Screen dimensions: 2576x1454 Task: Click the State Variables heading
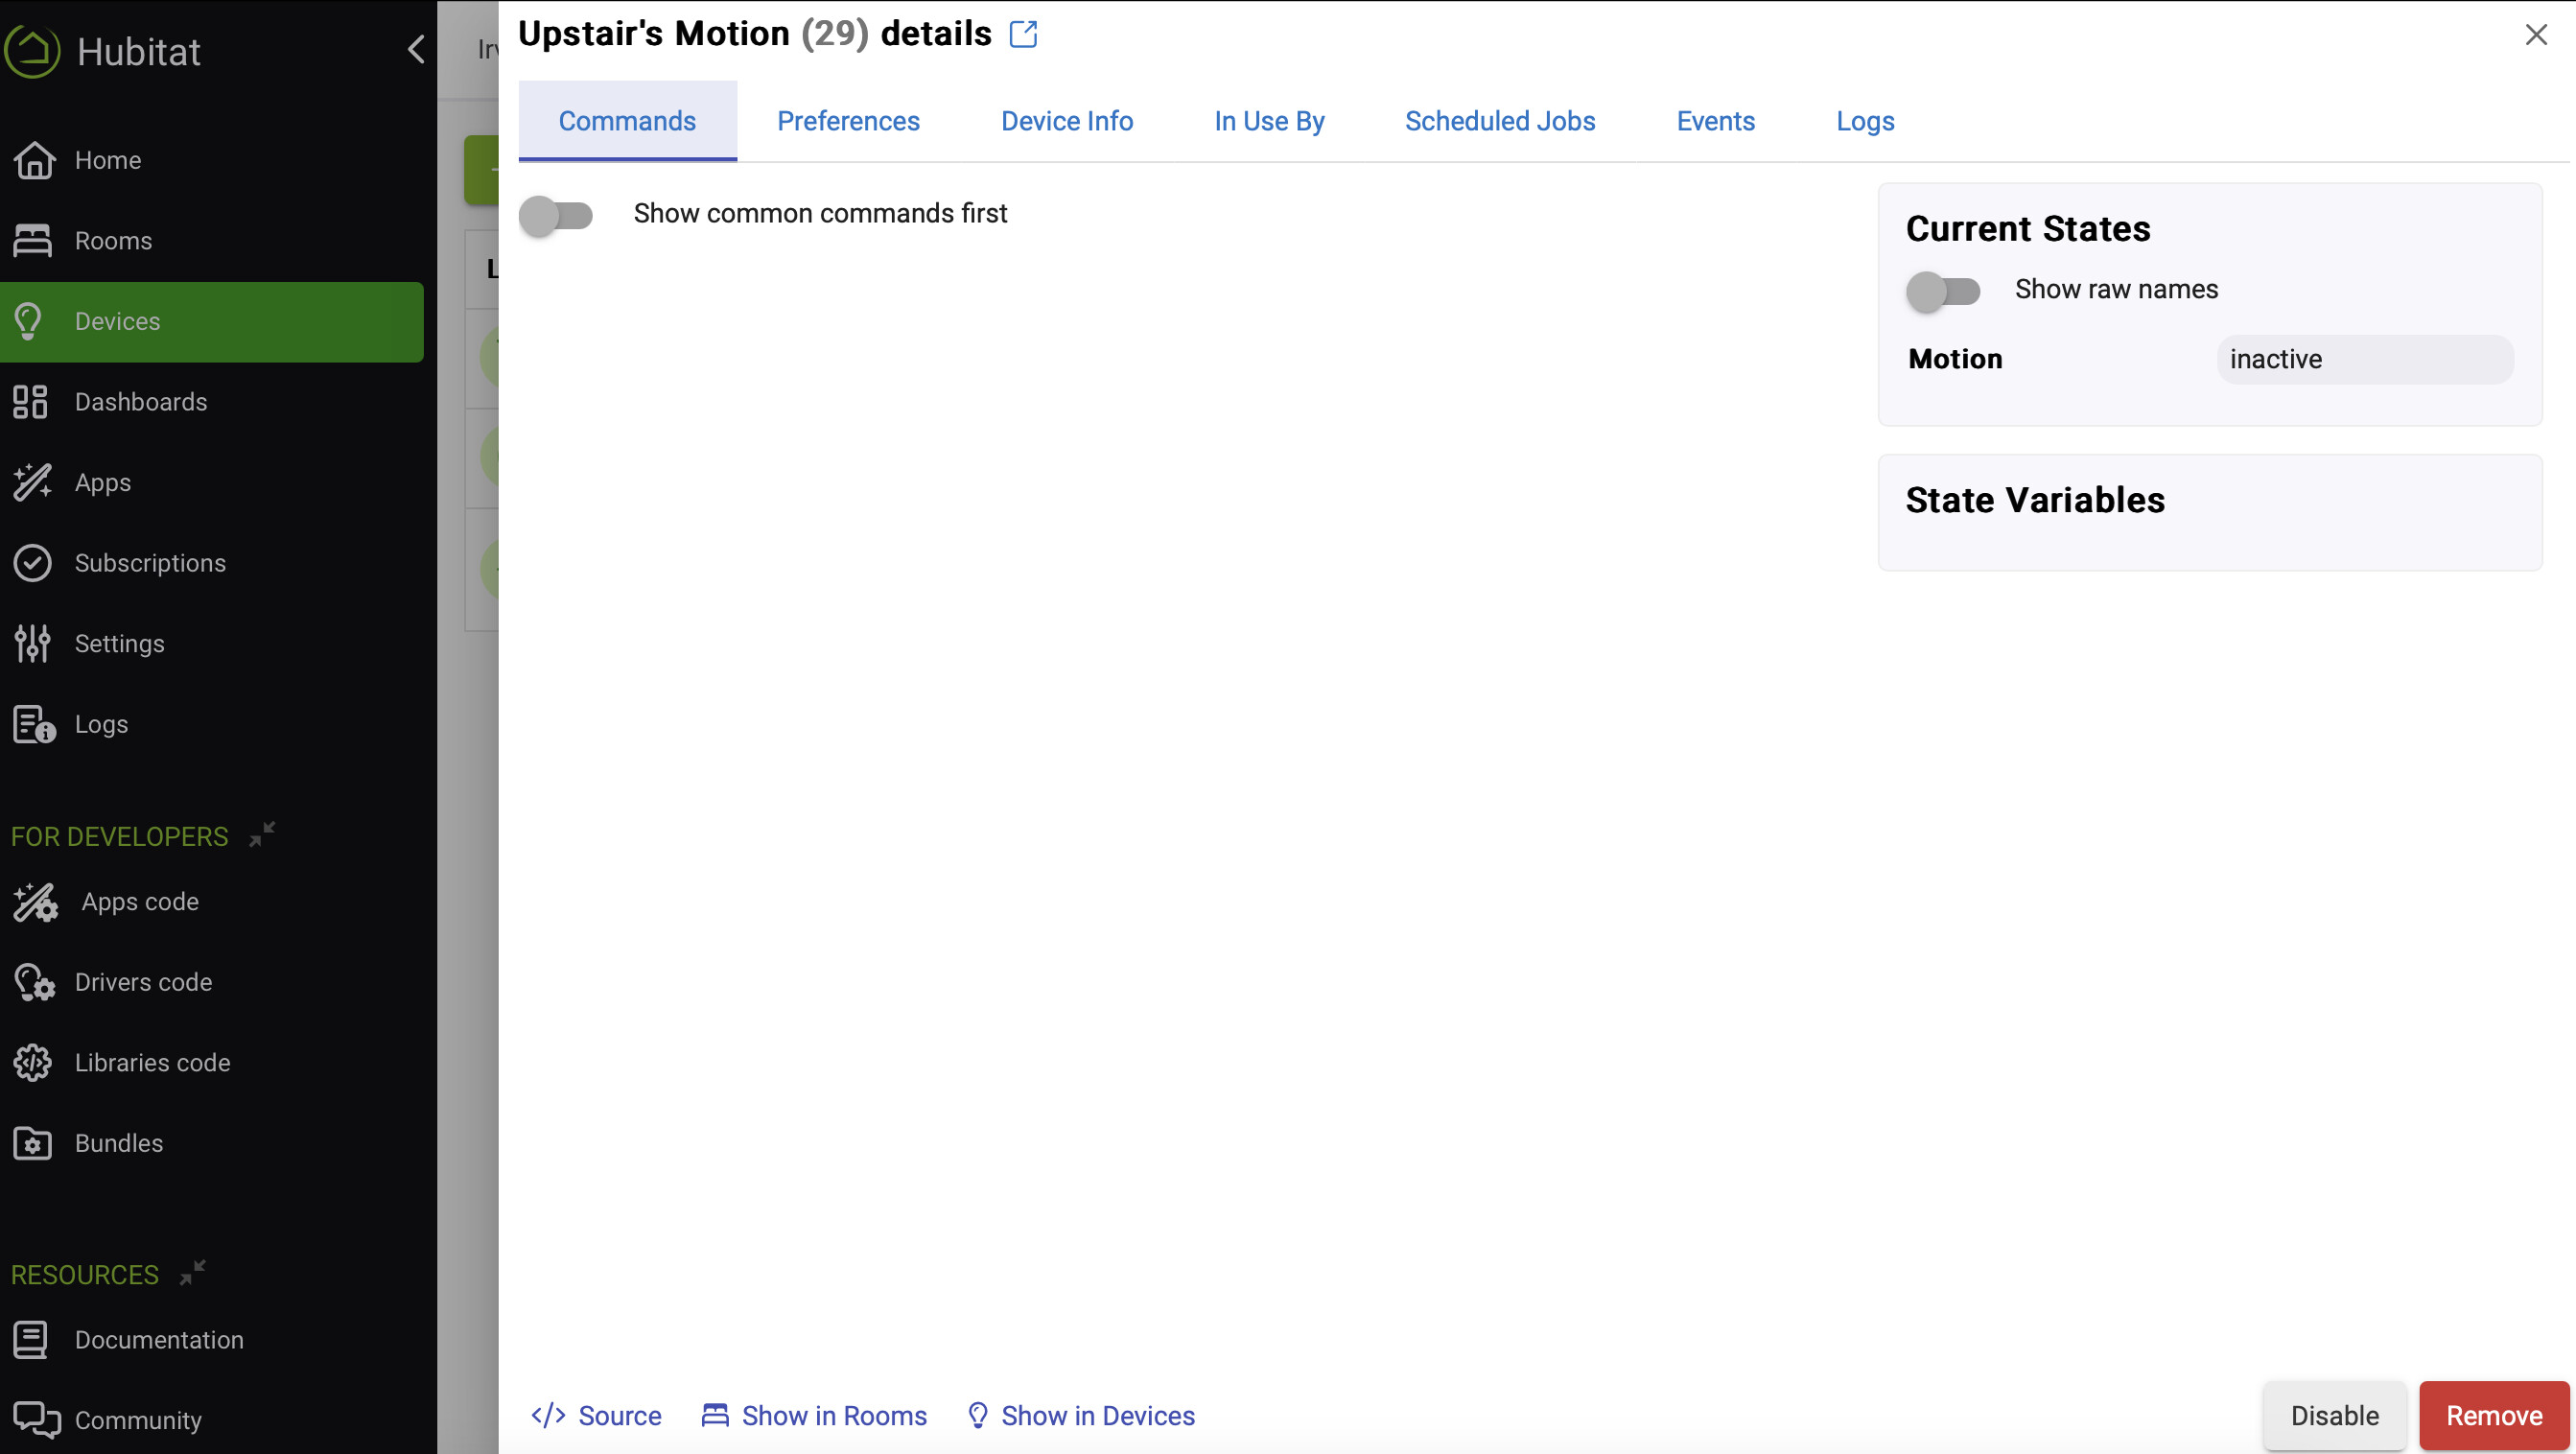2035,500
